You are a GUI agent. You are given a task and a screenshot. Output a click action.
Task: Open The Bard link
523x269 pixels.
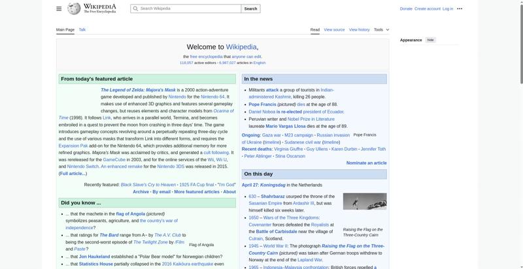pos(109,235)
